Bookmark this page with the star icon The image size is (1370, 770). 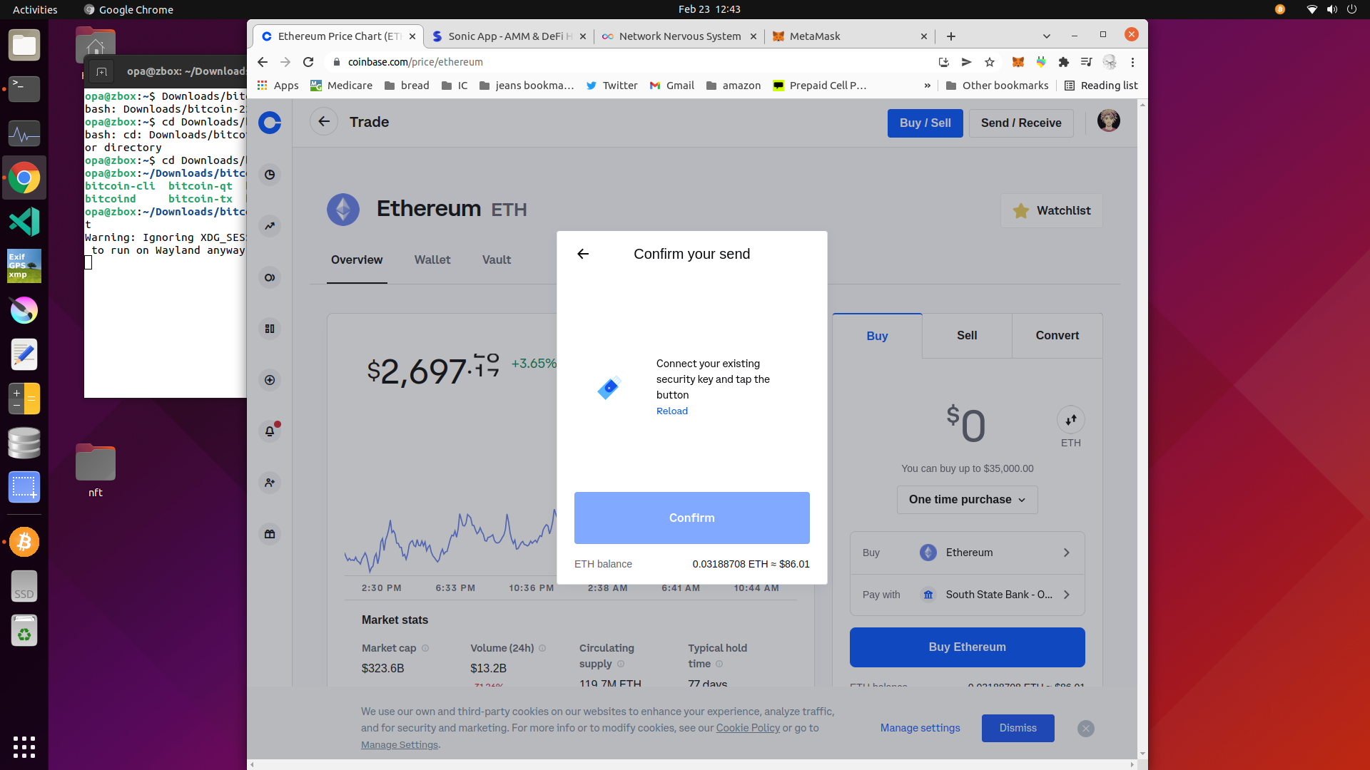990,62
